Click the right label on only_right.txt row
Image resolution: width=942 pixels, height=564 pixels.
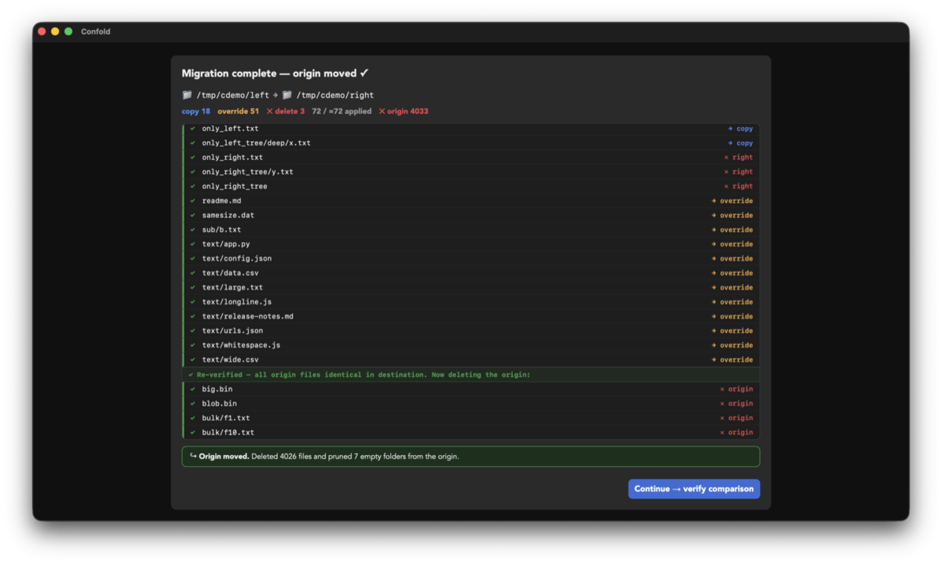pyautogui.click(x=738, y=158)
